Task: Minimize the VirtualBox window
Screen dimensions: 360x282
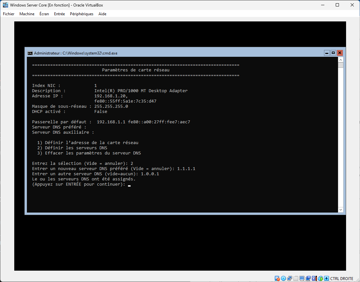Action: 323,5
